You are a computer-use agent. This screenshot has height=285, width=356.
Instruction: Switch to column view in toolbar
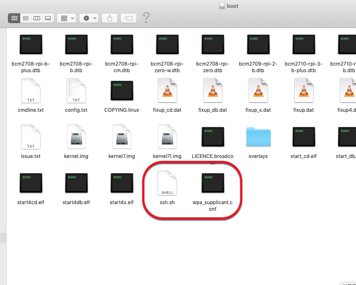point(37,18)
